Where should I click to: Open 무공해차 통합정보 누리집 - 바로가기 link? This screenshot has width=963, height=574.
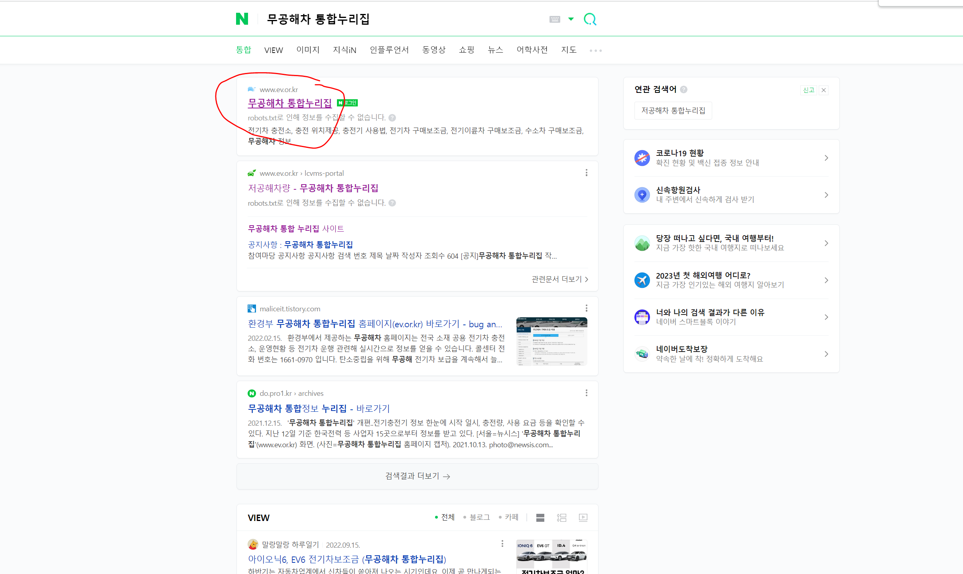[319, 408]
